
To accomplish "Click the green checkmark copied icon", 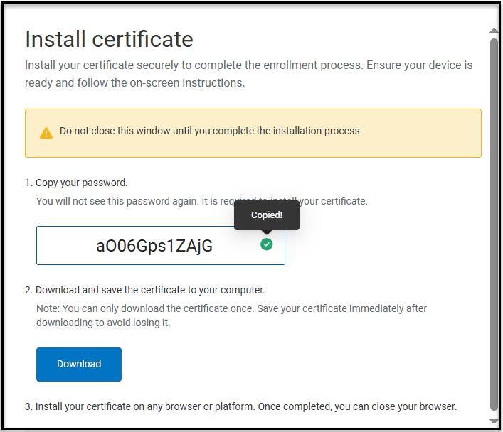I will (266, 244).
